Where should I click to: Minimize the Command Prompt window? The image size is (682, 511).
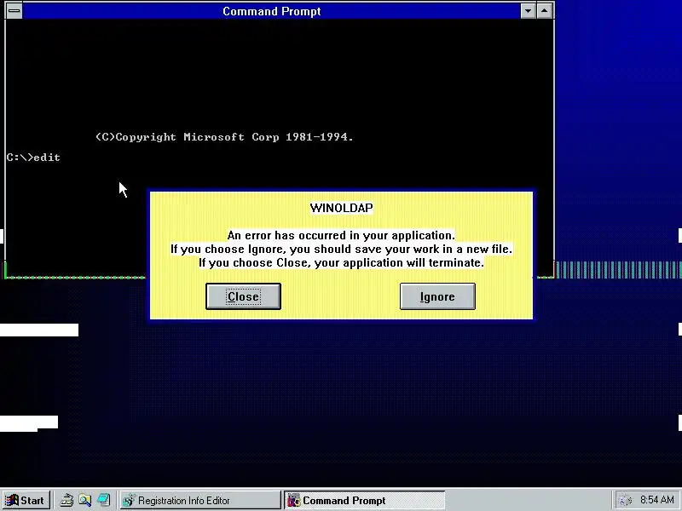[x=528, y=11]
